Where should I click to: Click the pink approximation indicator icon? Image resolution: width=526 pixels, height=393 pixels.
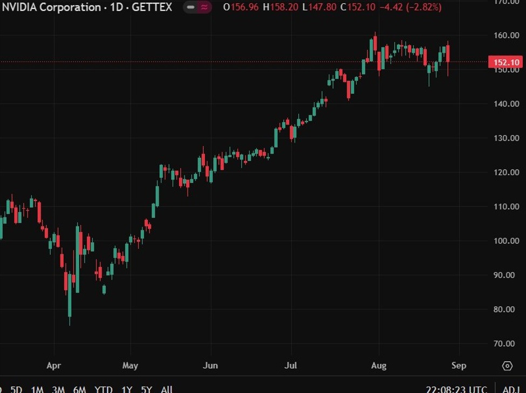(x=204, y=8)
